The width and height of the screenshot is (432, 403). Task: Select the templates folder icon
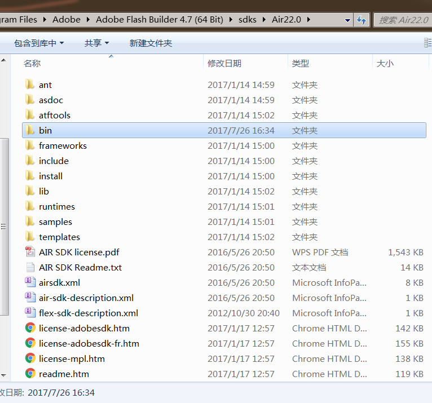coord(30,237)
